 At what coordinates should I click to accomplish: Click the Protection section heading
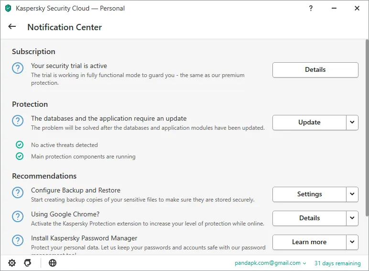30,104
